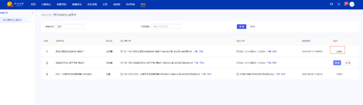Select the 管理 navigation tab

143,4
